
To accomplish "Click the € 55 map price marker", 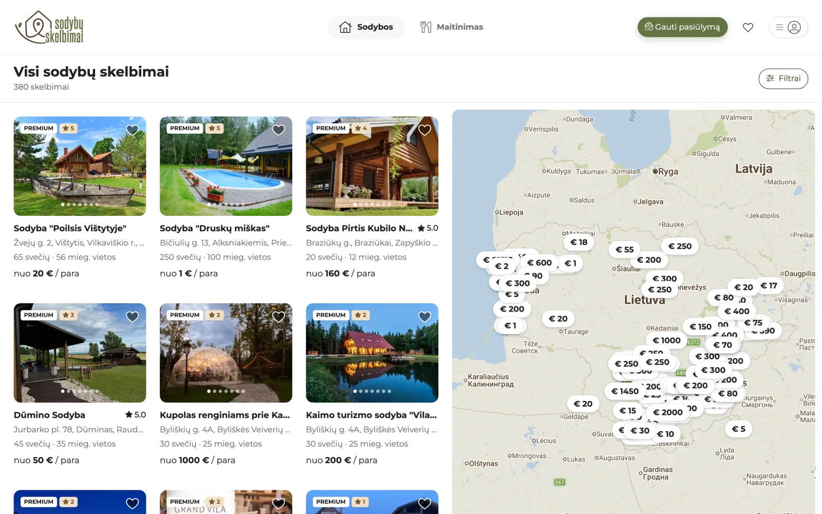I will (x=625, y=249).
